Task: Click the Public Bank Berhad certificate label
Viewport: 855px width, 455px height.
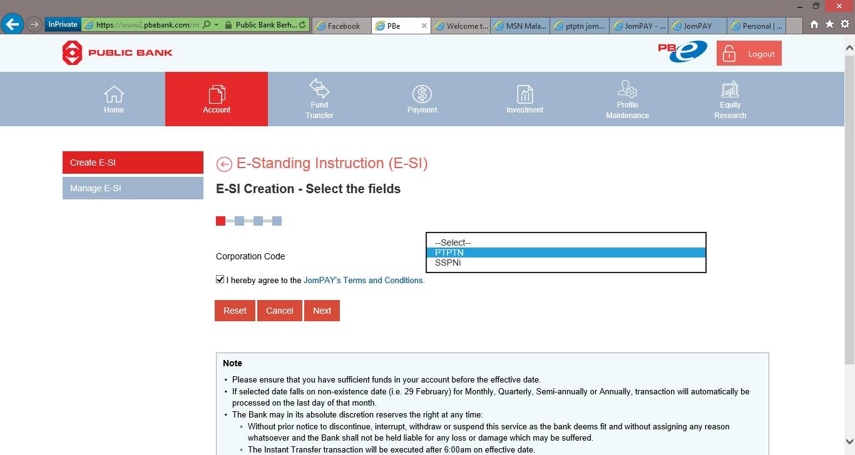Action: [x=266, y=25]
